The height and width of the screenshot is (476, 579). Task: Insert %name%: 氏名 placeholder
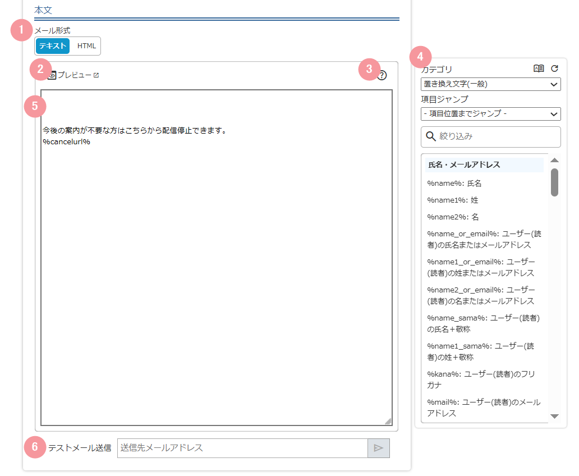click(x=454, y=183)
